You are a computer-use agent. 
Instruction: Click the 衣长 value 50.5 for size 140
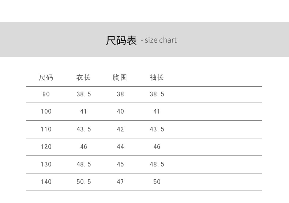(x=84, y=182)
